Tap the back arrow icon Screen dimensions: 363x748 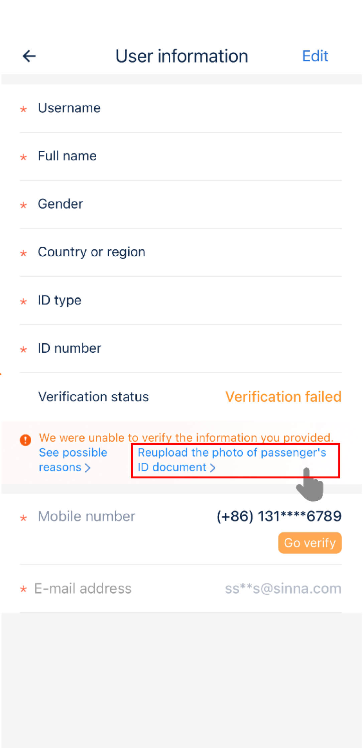(29, 56)
